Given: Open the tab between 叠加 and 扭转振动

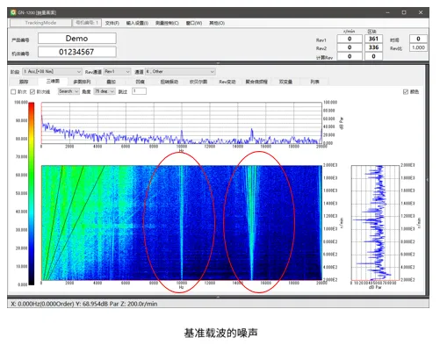Looking at the screenshot, I should (141, 82).
